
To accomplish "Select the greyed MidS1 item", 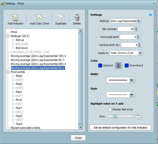I will [19, 104].
